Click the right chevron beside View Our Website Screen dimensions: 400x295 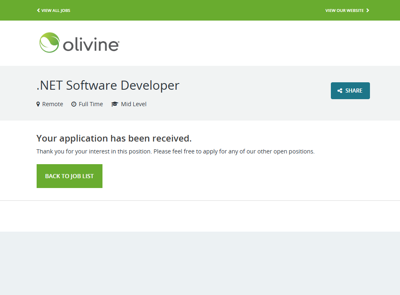[x=368, y=10]
